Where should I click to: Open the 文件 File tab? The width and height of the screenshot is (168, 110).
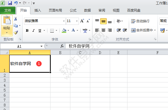[8, 10]
